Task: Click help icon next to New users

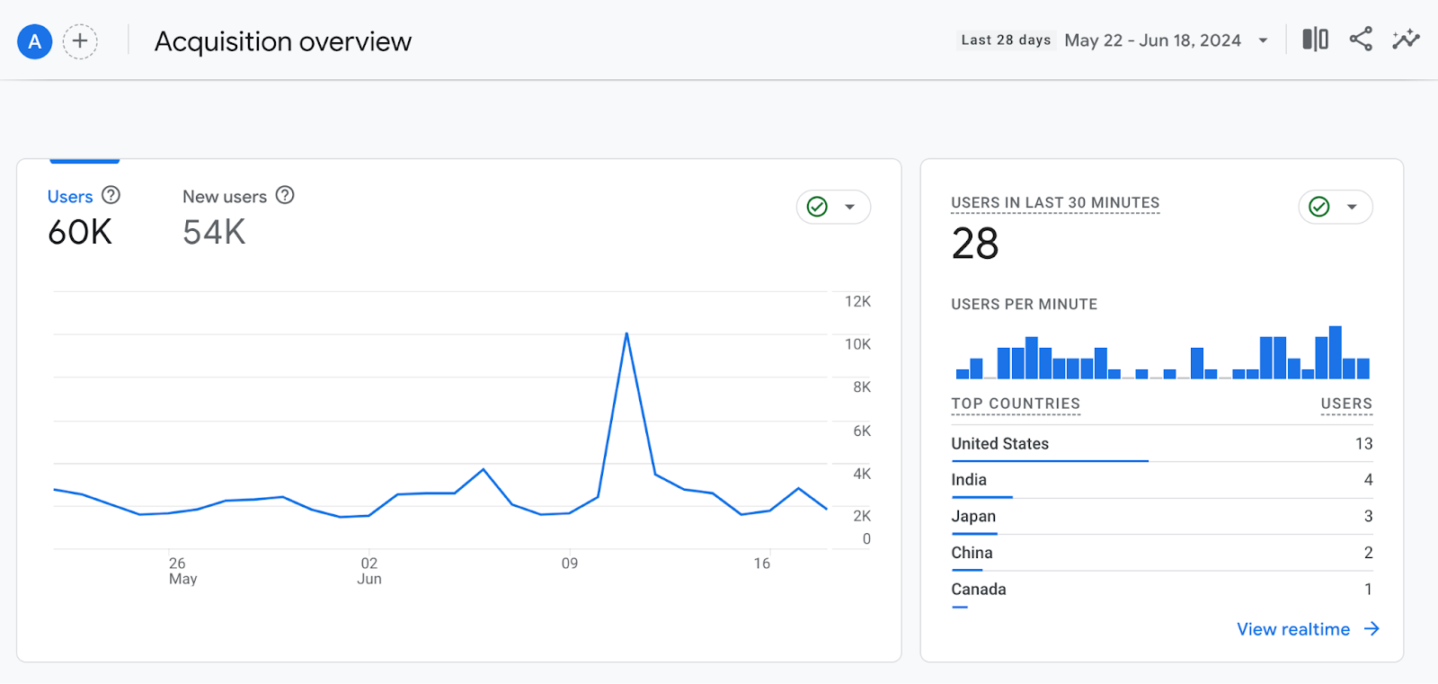Action: tap(285, 195)
